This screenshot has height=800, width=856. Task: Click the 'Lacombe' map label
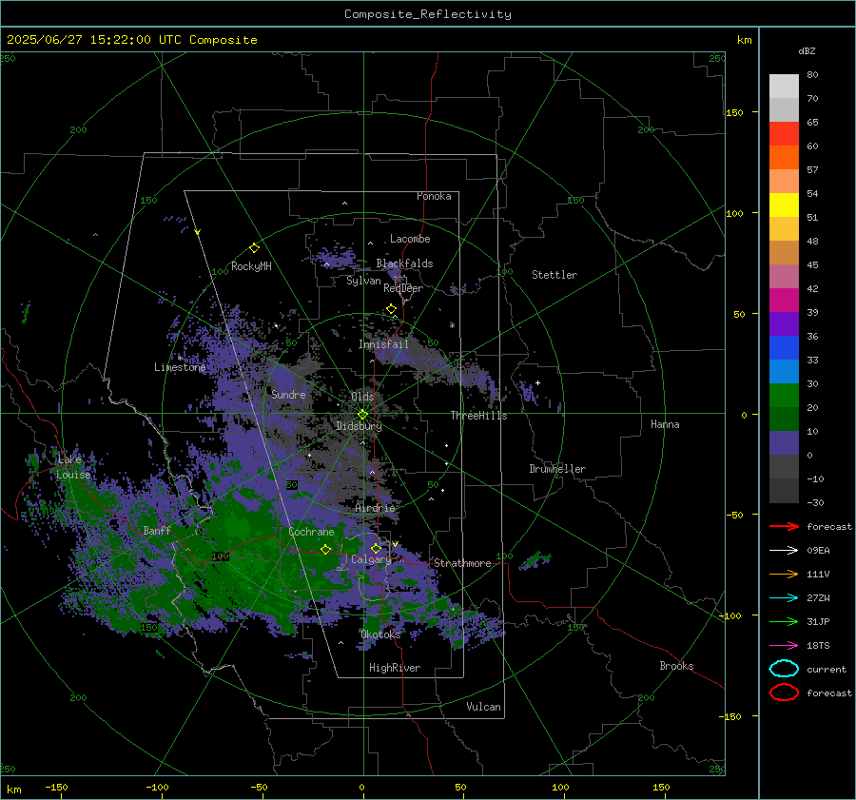coord(410,239)
